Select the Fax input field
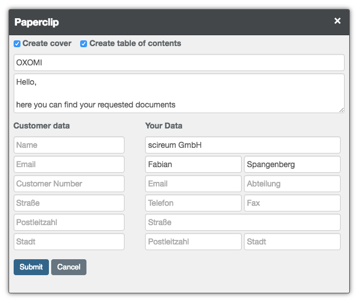 (x=292, y=203)
